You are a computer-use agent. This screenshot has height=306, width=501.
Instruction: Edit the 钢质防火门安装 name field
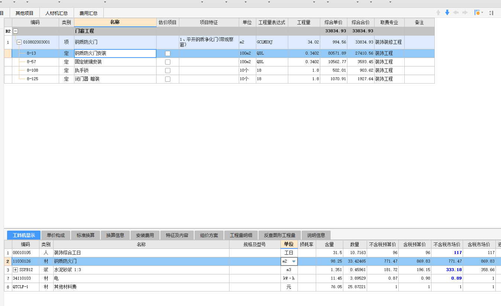[x=115, y=53]
